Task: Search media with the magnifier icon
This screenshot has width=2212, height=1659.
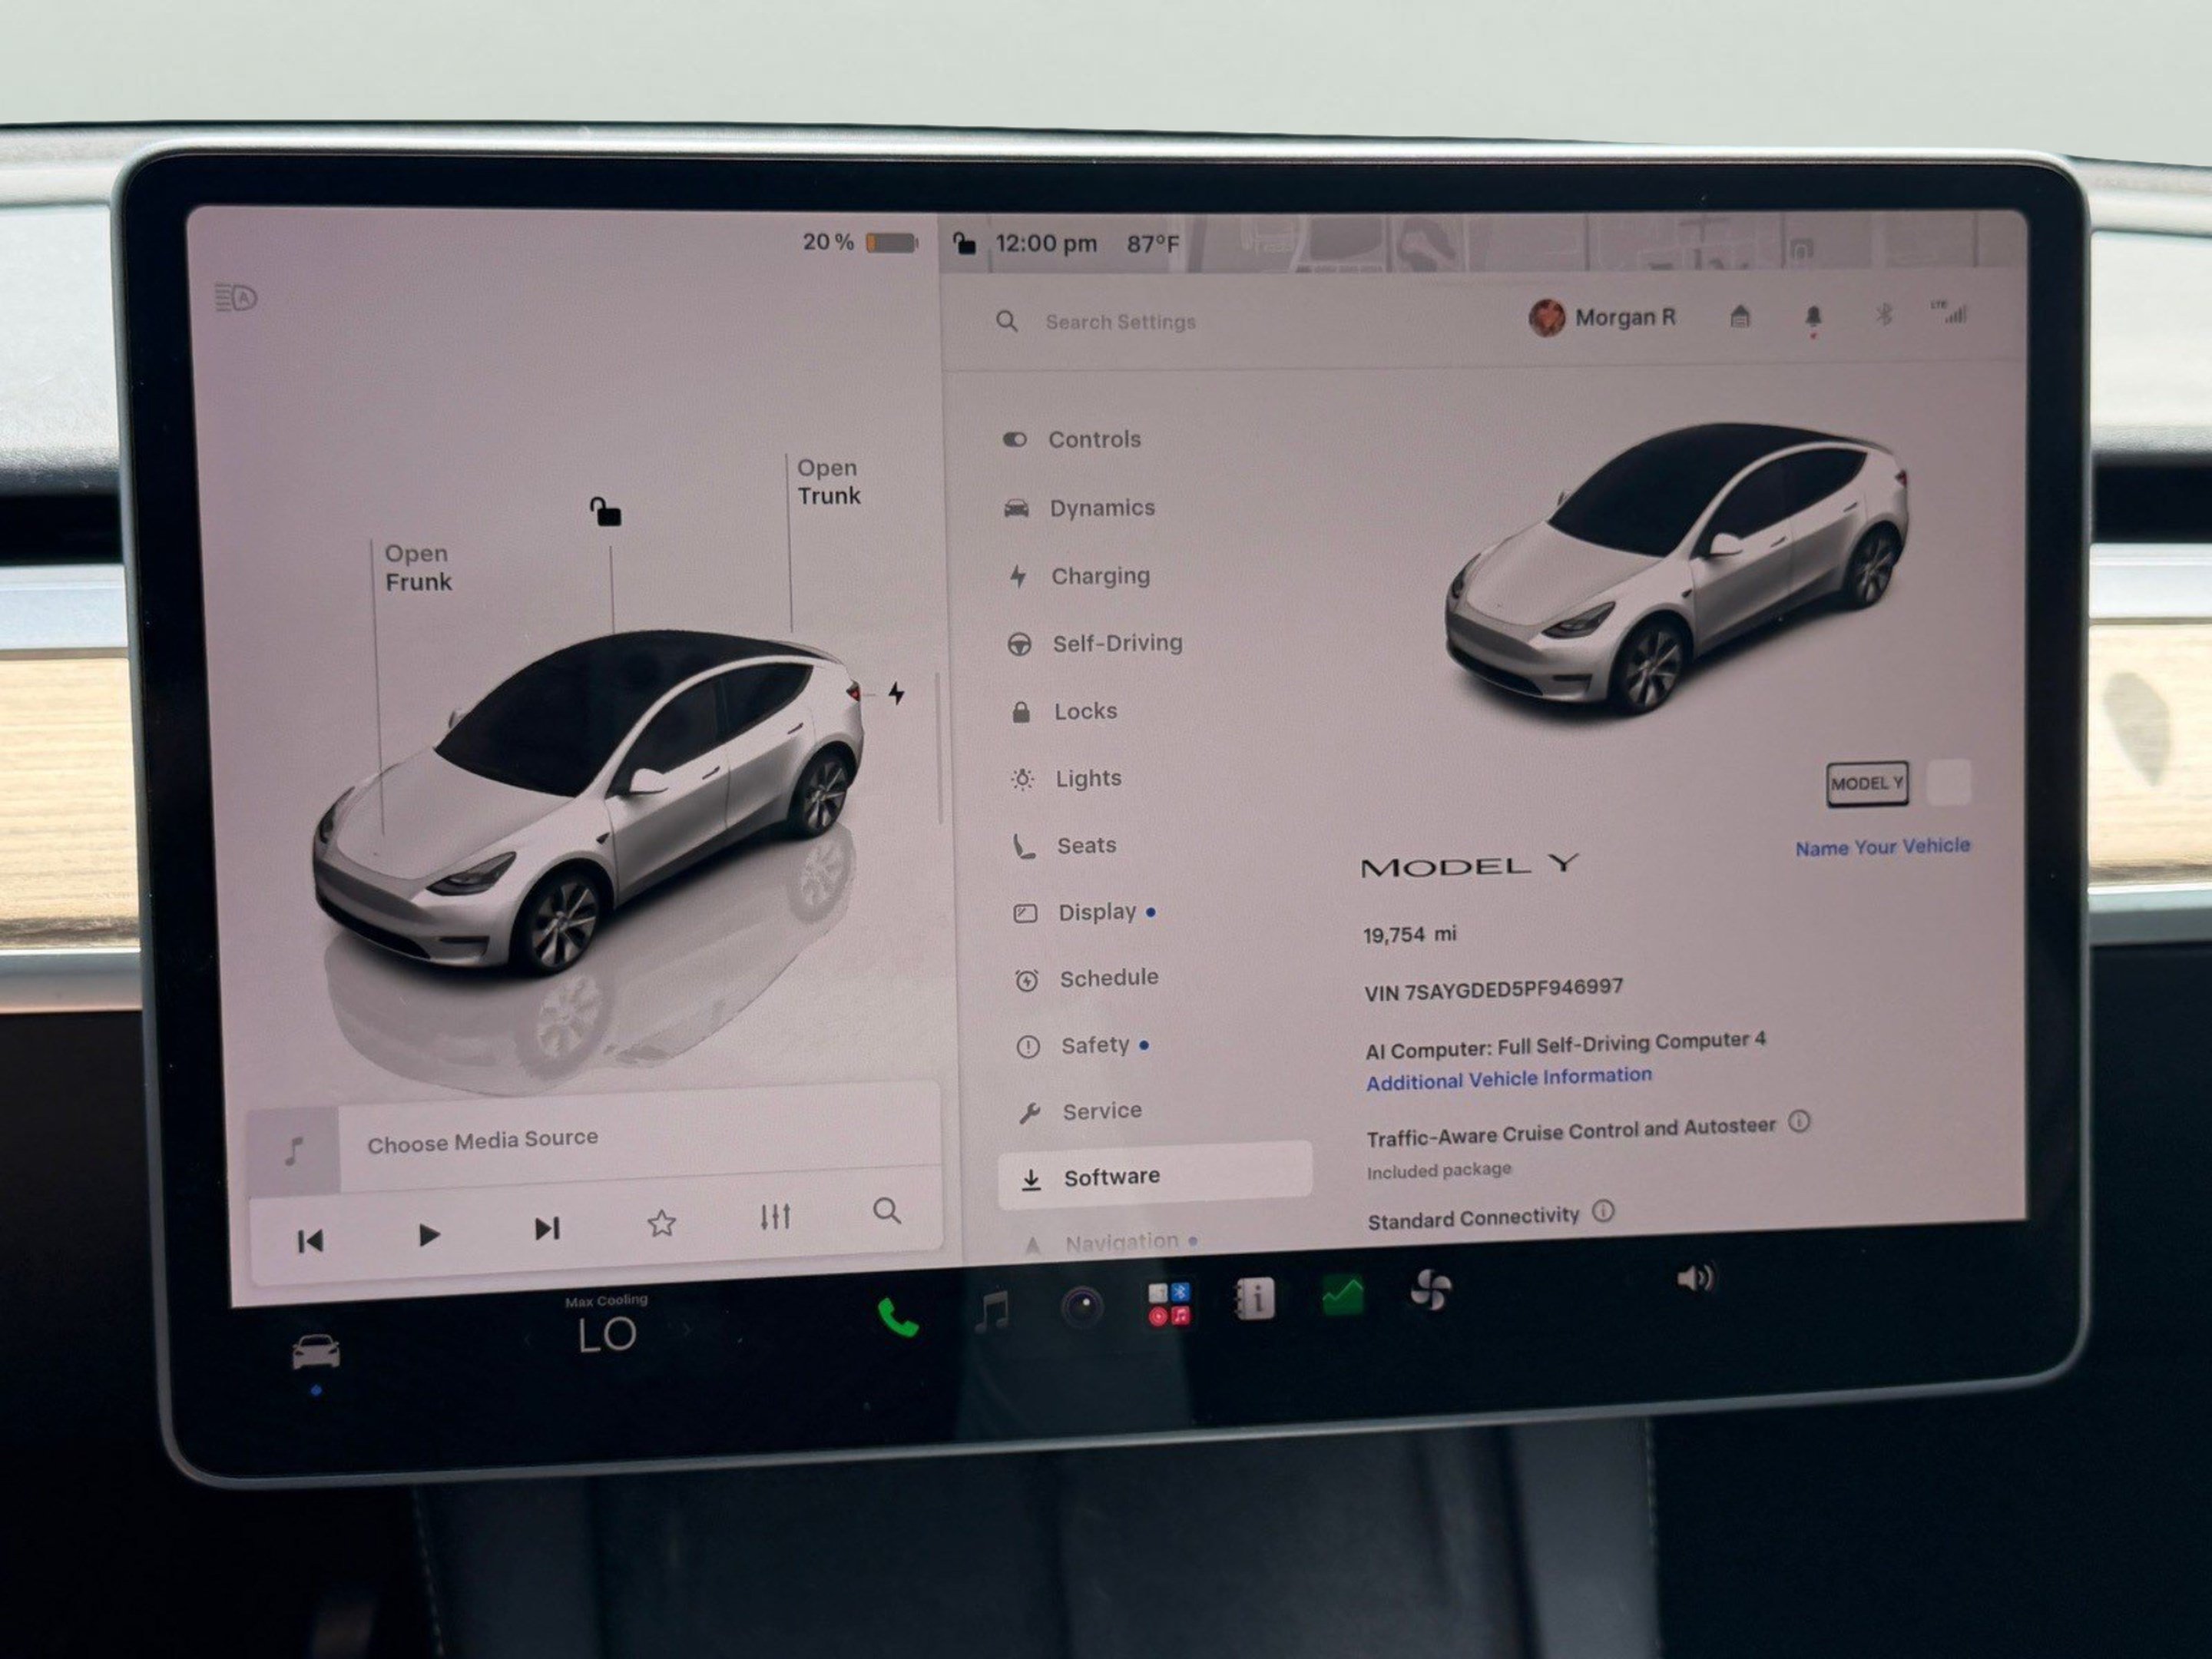Action: [887, 1211]
